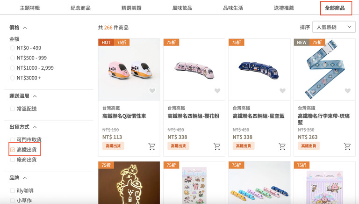Open the blue luggage strap product image
Screen dimensions: 359x204
(324, 69)
